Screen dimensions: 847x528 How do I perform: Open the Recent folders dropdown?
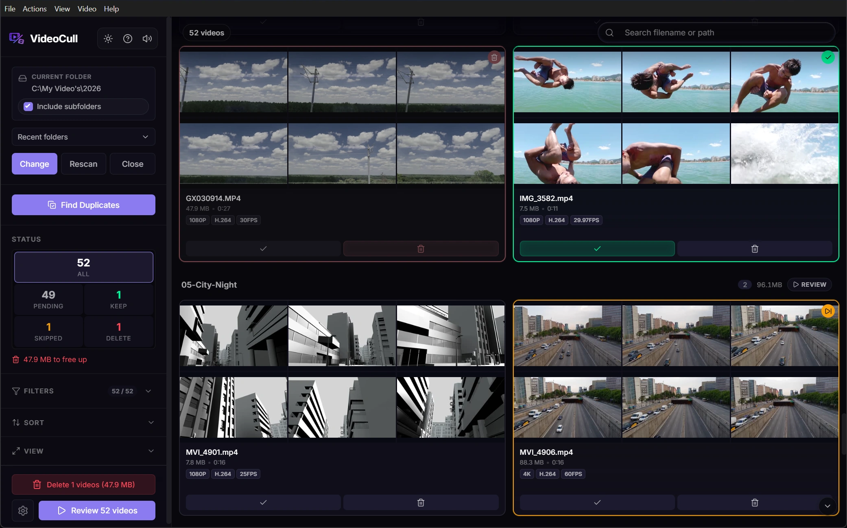(83, 137)
